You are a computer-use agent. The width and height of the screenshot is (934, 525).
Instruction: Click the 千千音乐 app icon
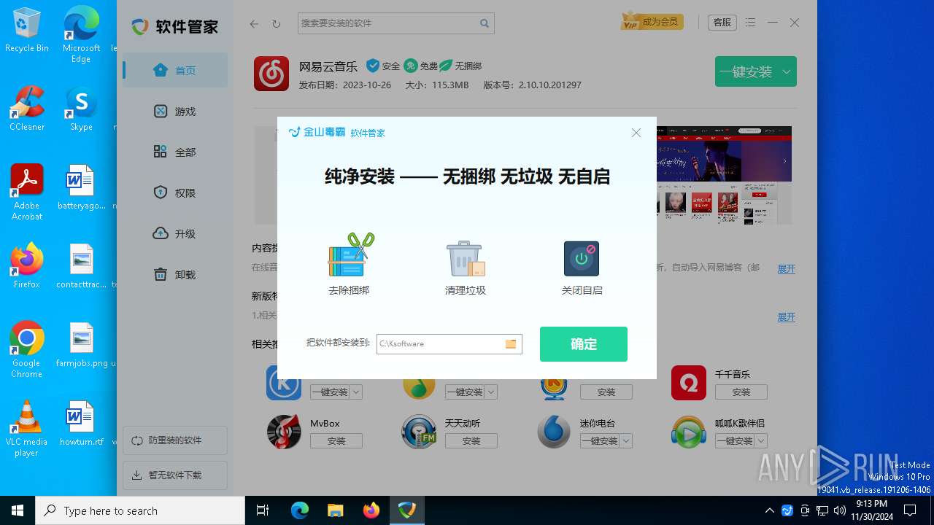pyautogui.click(x=689, y=383)
